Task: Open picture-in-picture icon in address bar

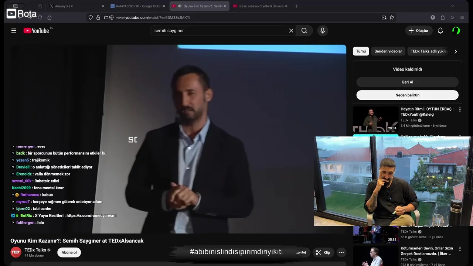Action: click(384, 17)
